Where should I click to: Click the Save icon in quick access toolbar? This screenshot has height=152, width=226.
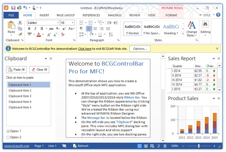tap(13, 8)
